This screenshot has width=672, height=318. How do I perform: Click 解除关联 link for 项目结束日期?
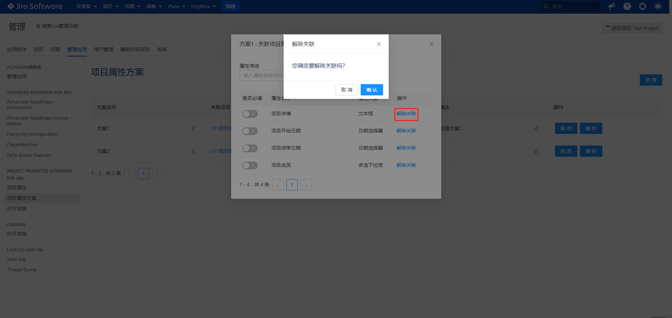pyautogui.click(x=406, y=148)
